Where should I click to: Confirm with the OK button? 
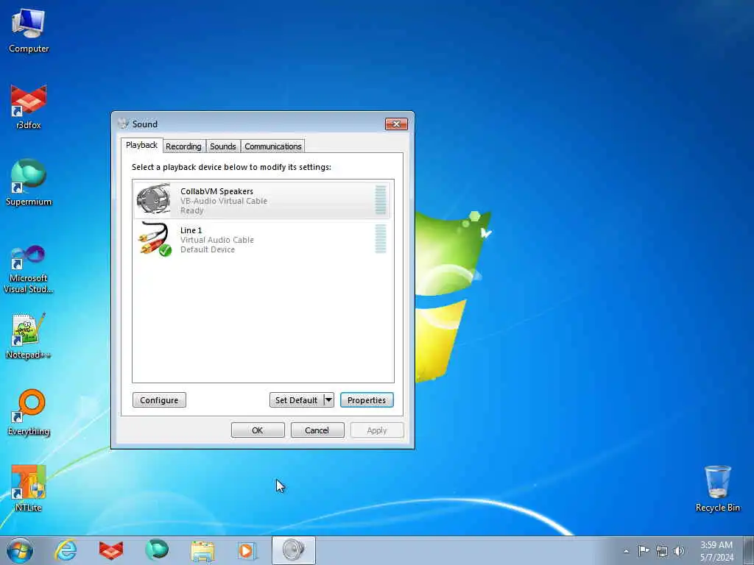[x=258, y=430]
